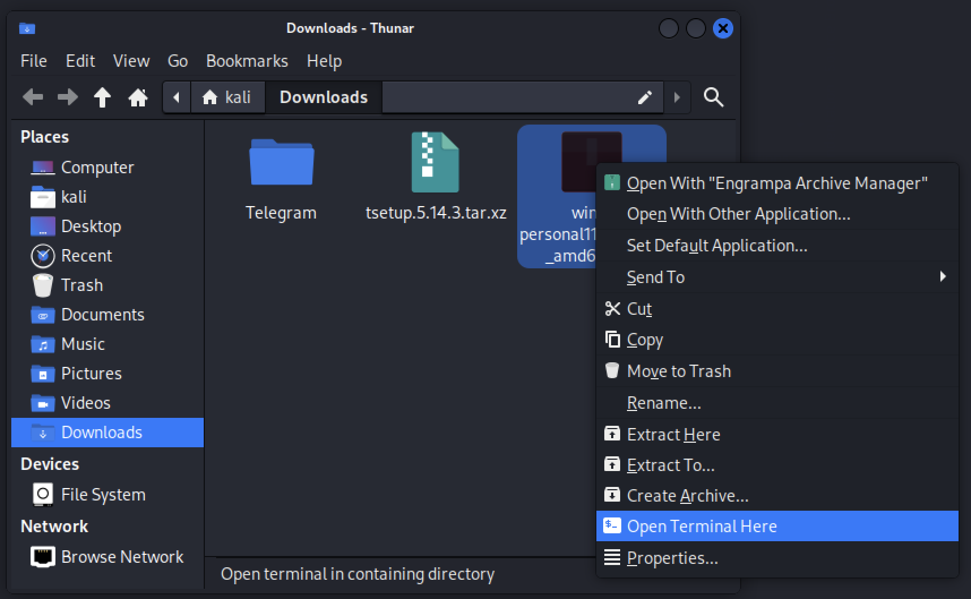Choose Create Archive...

click(x=777, y=496)
